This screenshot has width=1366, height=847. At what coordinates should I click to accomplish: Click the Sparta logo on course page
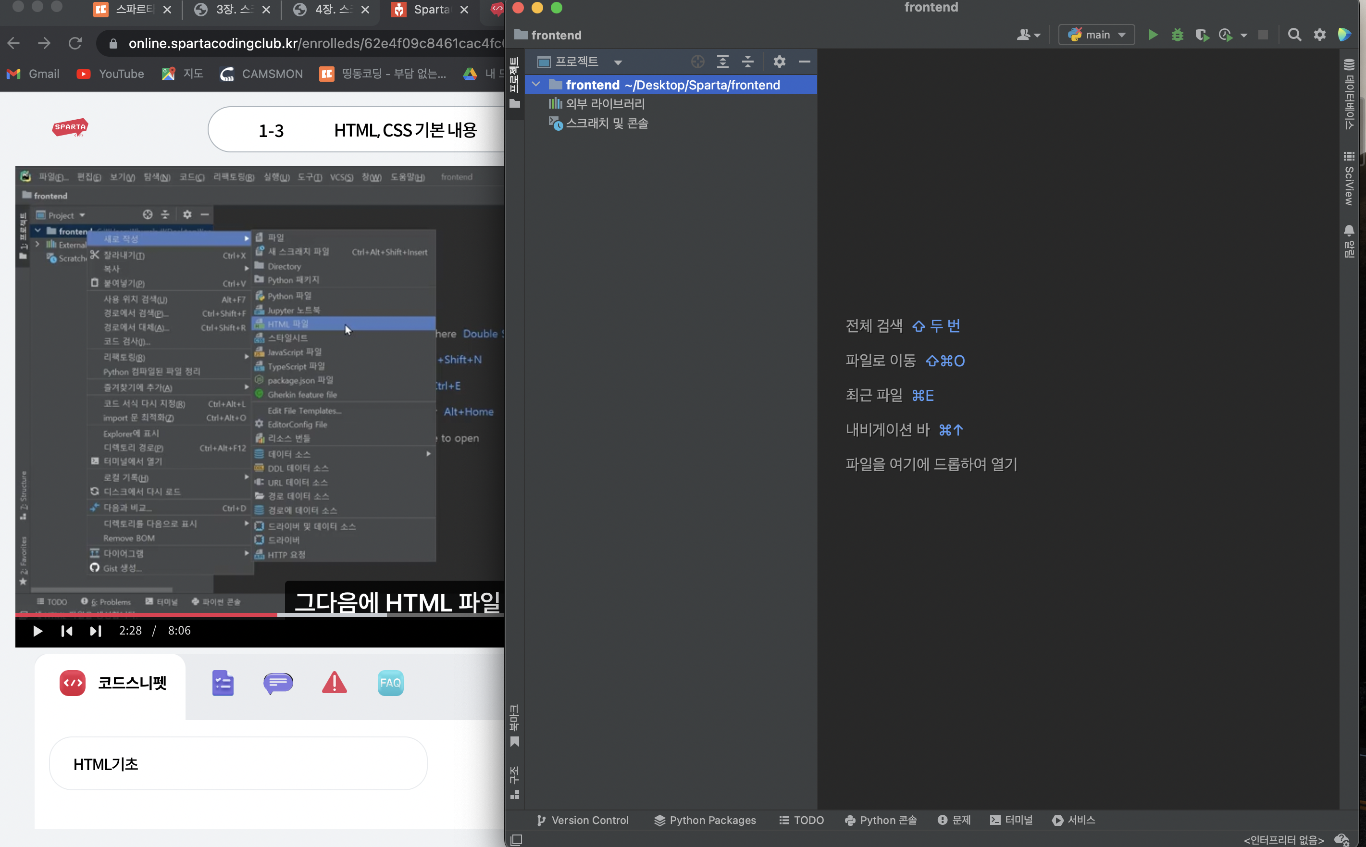point(70,128)
